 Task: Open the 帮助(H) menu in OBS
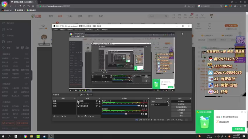[x=105, y=29]
